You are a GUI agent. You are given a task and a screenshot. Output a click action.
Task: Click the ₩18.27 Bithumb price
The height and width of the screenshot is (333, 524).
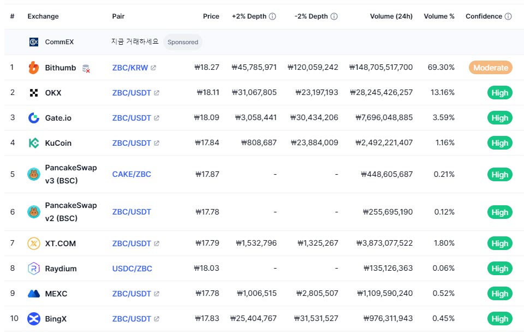click(207, 67)
